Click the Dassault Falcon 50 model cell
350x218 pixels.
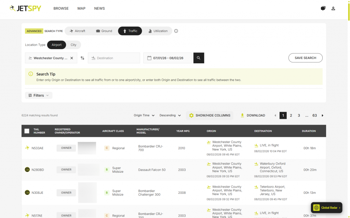coord(152,170)
